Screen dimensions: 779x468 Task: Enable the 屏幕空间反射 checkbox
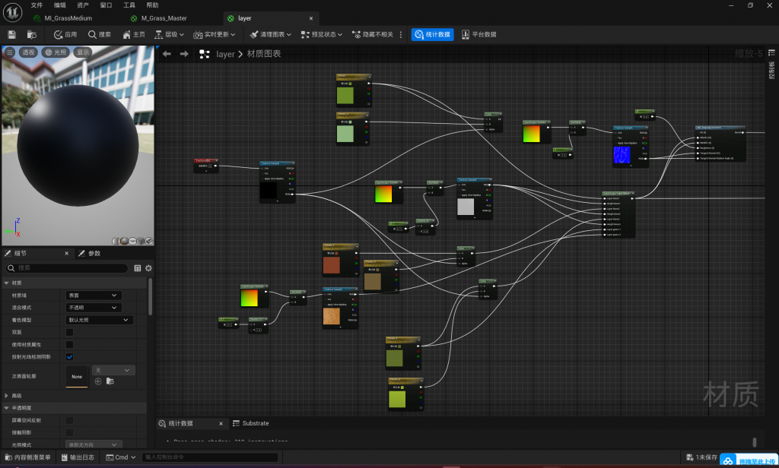pyautogui.click(x=69, y=420)
